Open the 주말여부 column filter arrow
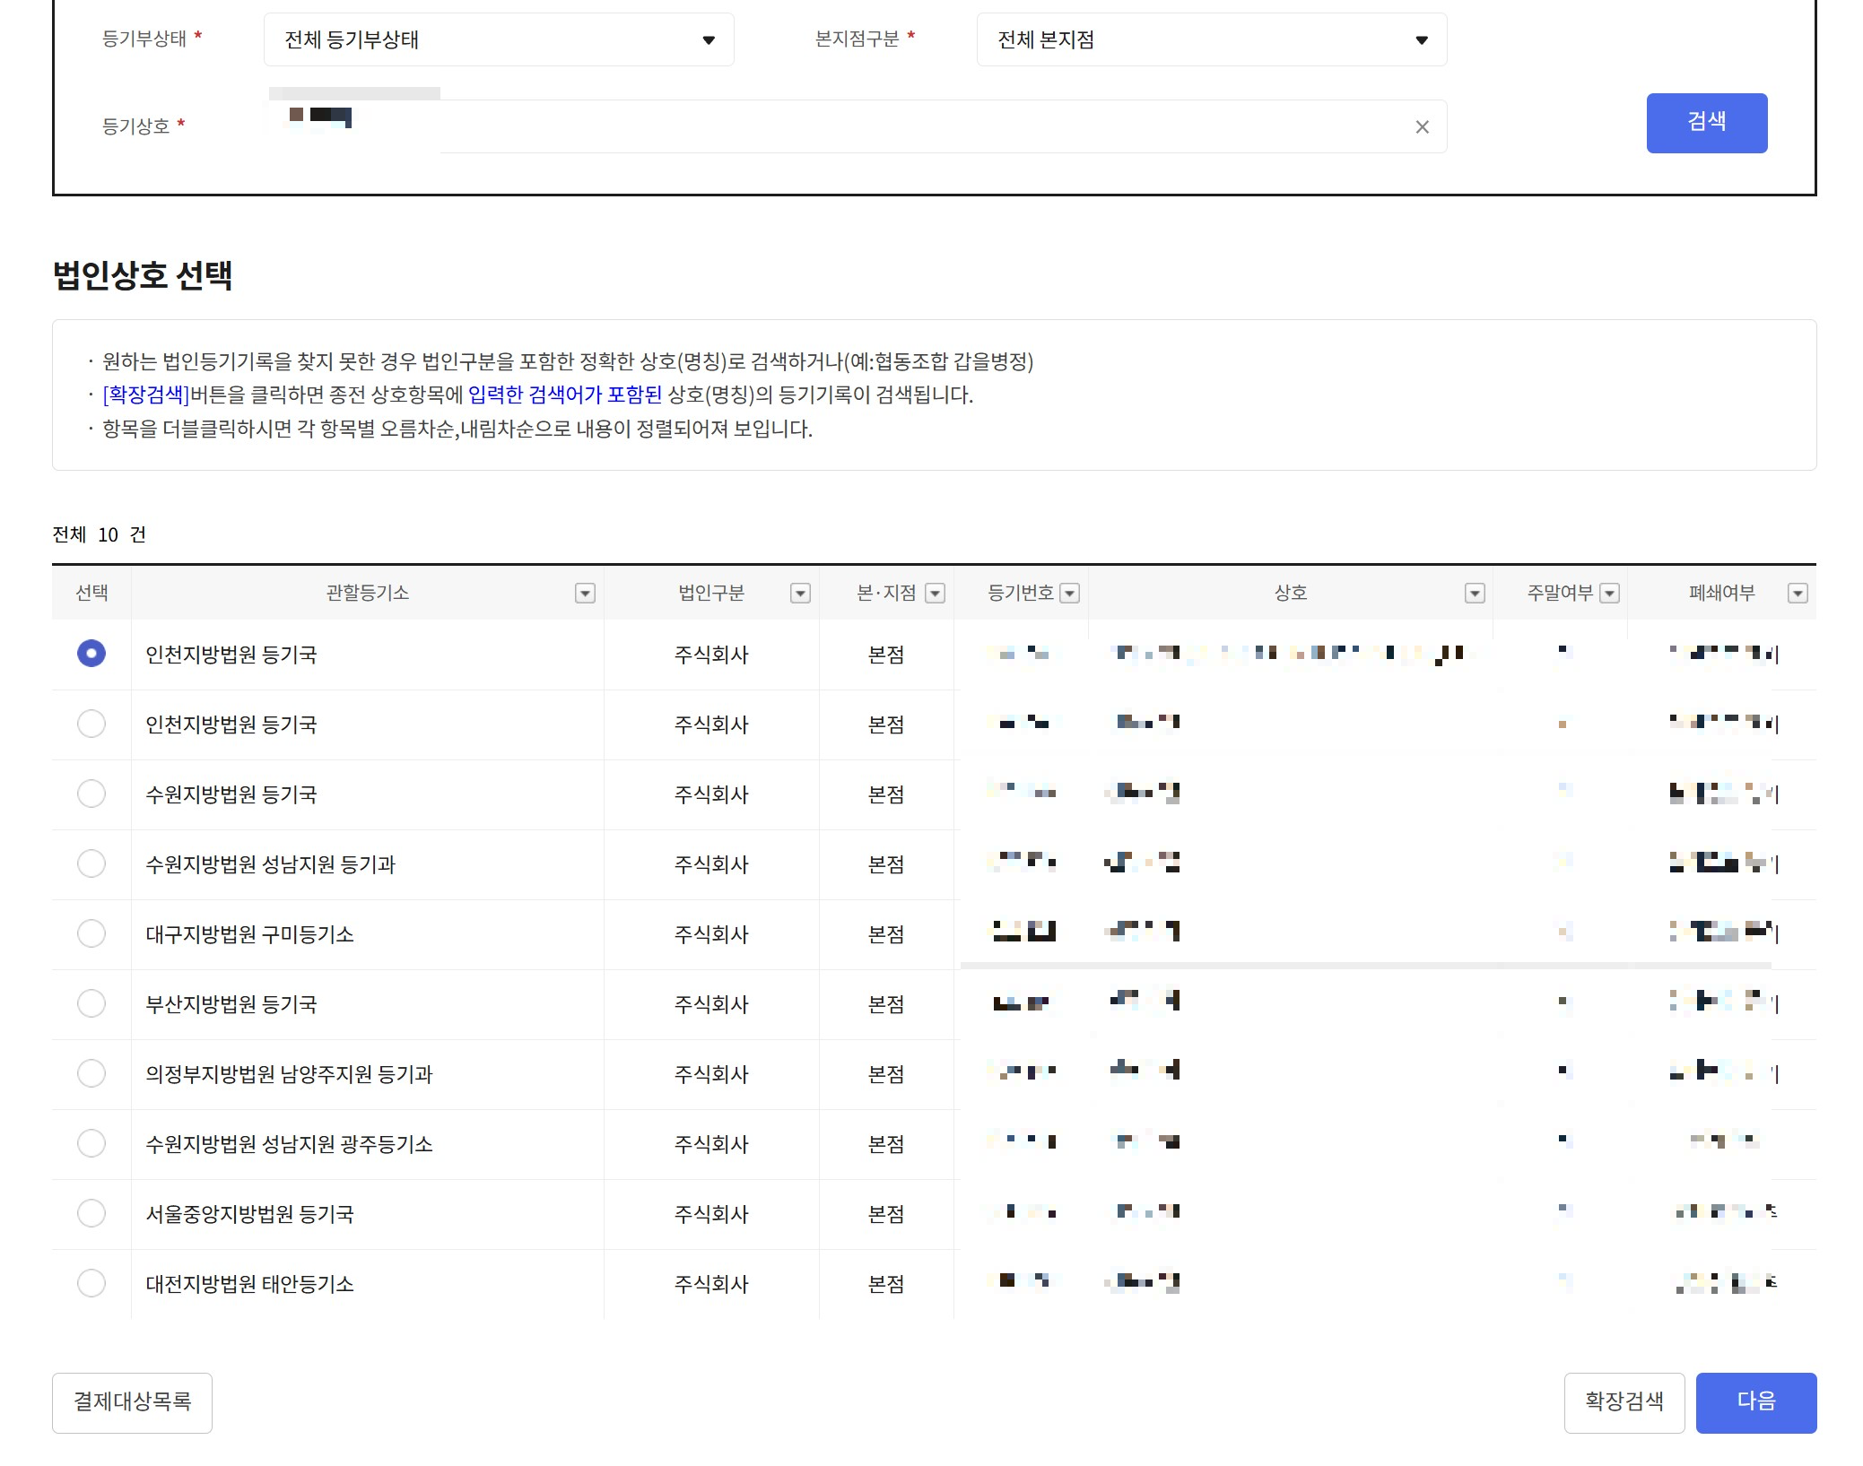1863x1466 pixels. (x=1610, y=593)
